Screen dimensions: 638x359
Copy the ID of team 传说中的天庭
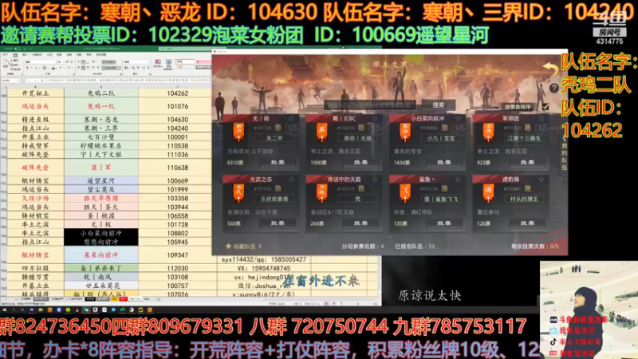(361, 188)
